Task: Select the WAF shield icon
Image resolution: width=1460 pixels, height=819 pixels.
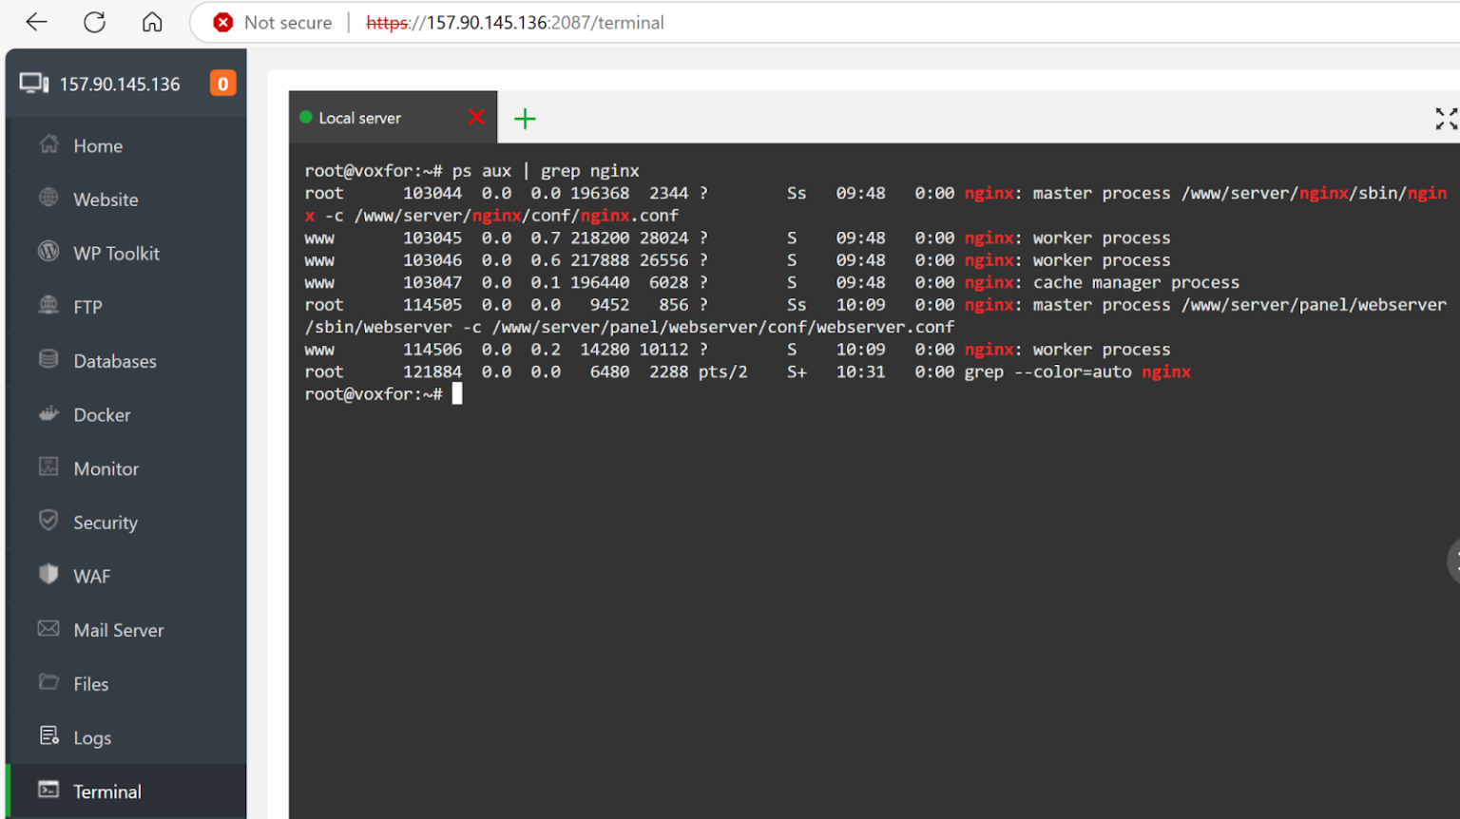Action: [48, 575]
